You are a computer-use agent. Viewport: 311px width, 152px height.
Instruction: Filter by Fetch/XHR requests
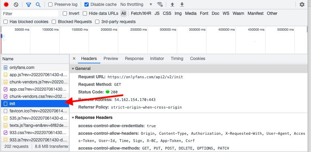[141, 13]
